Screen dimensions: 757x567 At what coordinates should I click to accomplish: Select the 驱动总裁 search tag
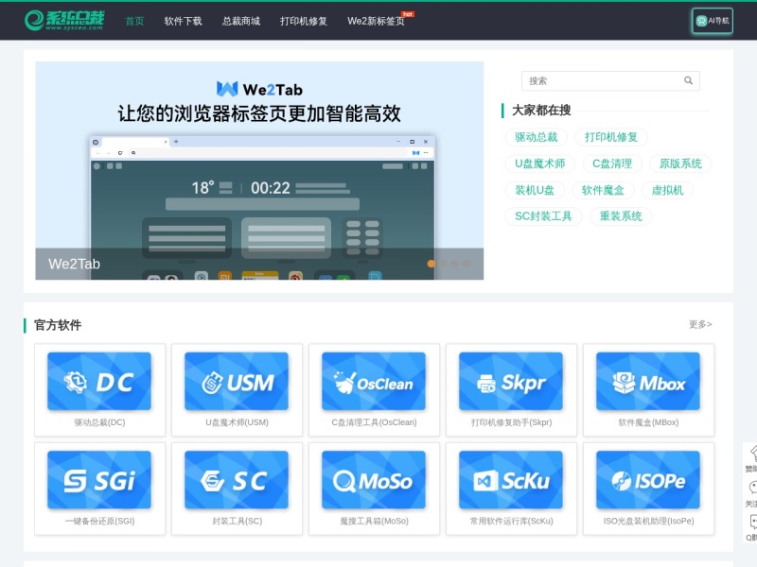536,137
